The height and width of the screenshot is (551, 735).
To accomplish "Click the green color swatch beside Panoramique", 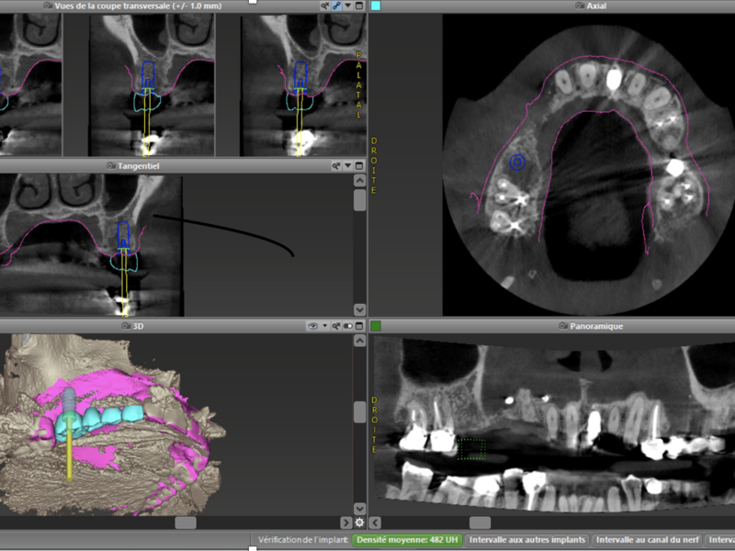I will tap(376, 326).
